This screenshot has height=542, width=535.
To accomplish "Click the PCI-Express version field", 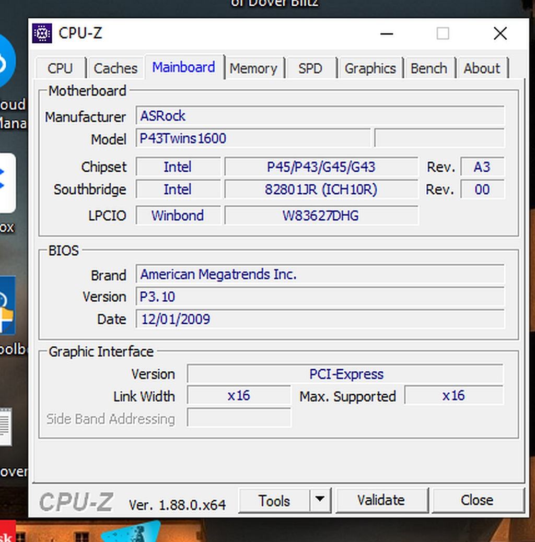I will coord(345,374).
